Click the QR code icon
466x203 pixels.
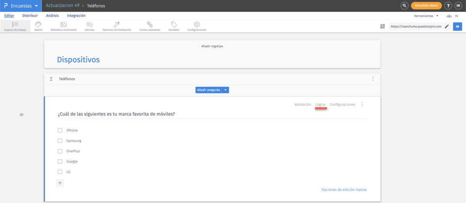tap(383, 26)
